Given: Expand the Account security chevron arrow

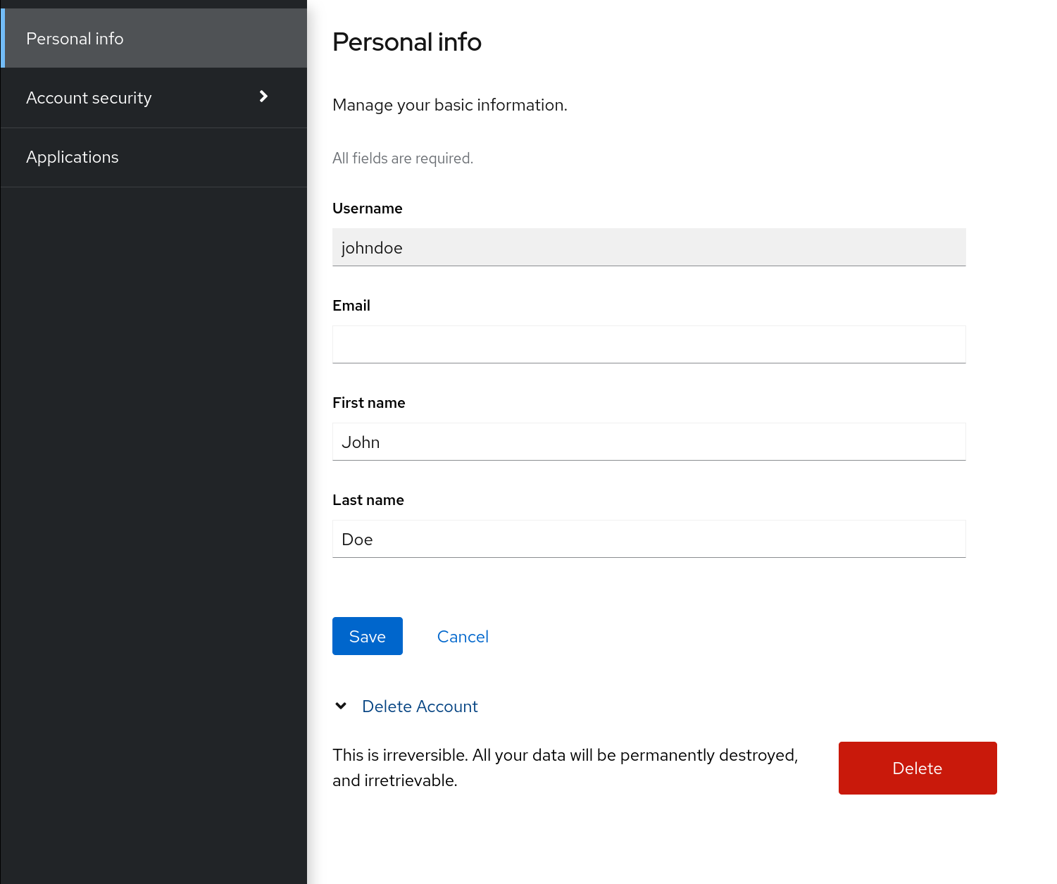Looking at the screenshot, I should coord(263,97).
